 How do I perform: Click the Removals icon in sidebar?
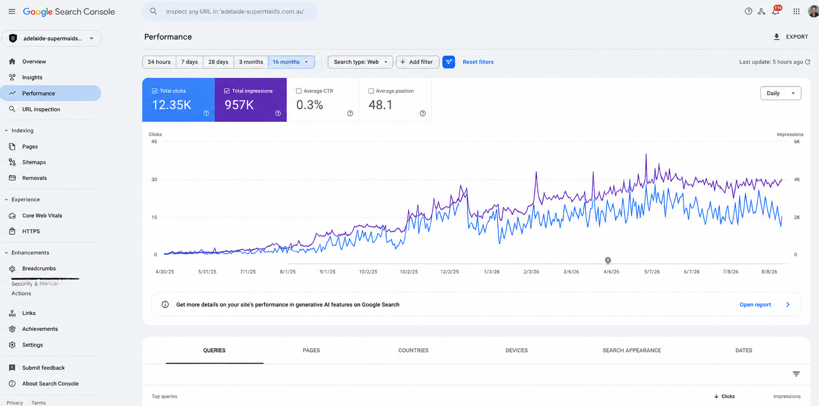[12, 178]
